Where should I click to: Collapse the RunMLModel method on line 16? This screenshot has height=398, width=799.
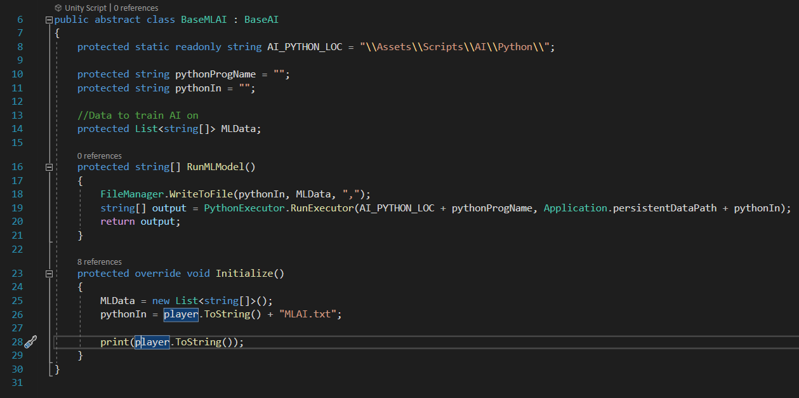pyautogui.click(x=49, y=167)
